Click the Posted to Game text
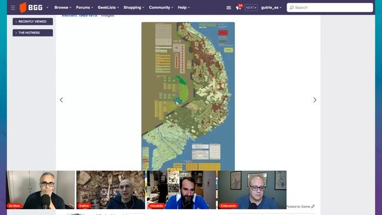The image size is (382, 215). coord(298,207)
